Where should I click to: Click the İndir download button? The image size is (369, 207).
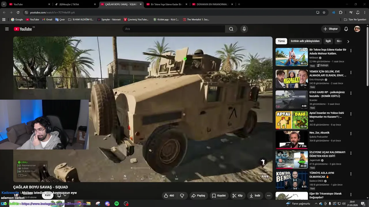pyautogui.click(x=255, y=195)
